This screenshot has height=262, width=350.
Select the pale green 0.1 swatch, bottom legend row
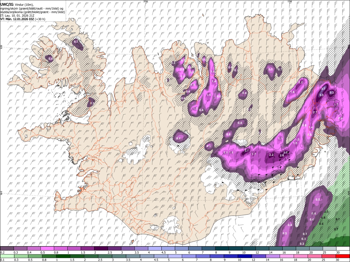(7, 256)
